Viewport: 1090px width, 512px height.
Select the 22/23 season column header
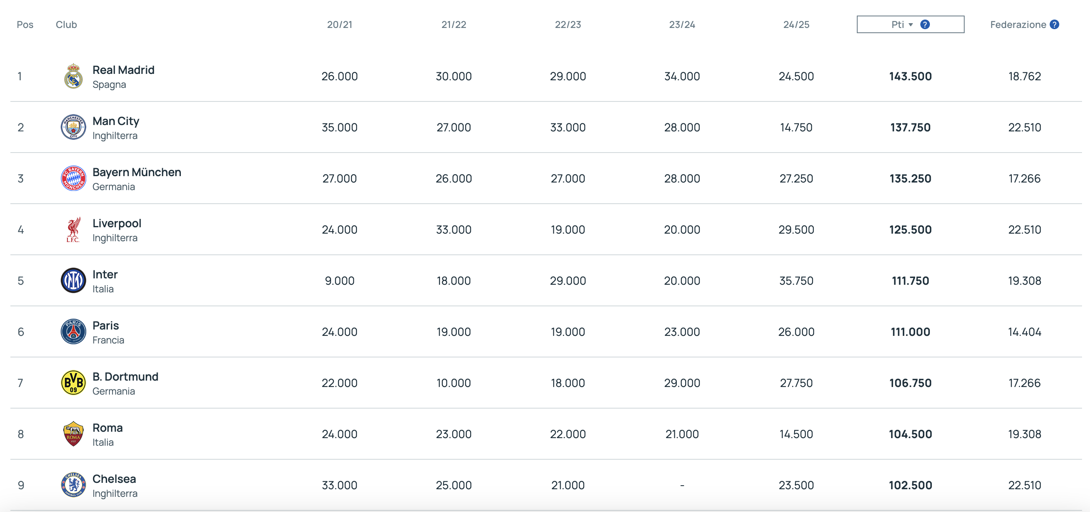568,24
